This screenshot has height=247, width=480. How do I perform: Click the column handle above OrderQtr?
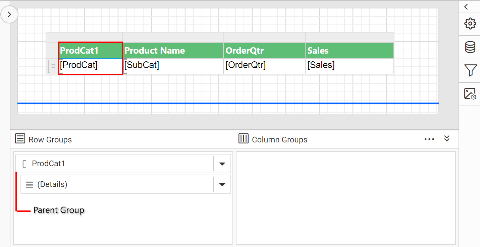click(x=264, y=37)
